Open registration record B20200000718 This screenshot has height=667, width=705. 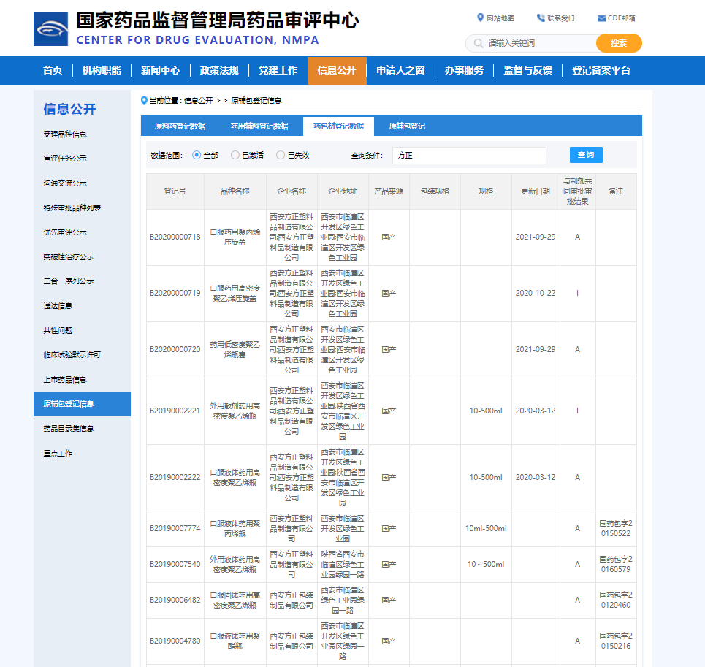click(x=175, y=236)
